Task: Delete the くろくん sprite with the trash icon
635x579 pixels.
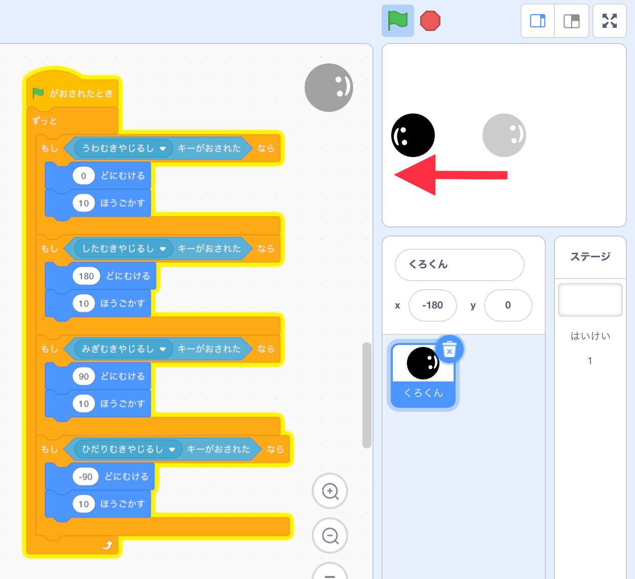Action: pyautogui.click(x=450, y=350)
